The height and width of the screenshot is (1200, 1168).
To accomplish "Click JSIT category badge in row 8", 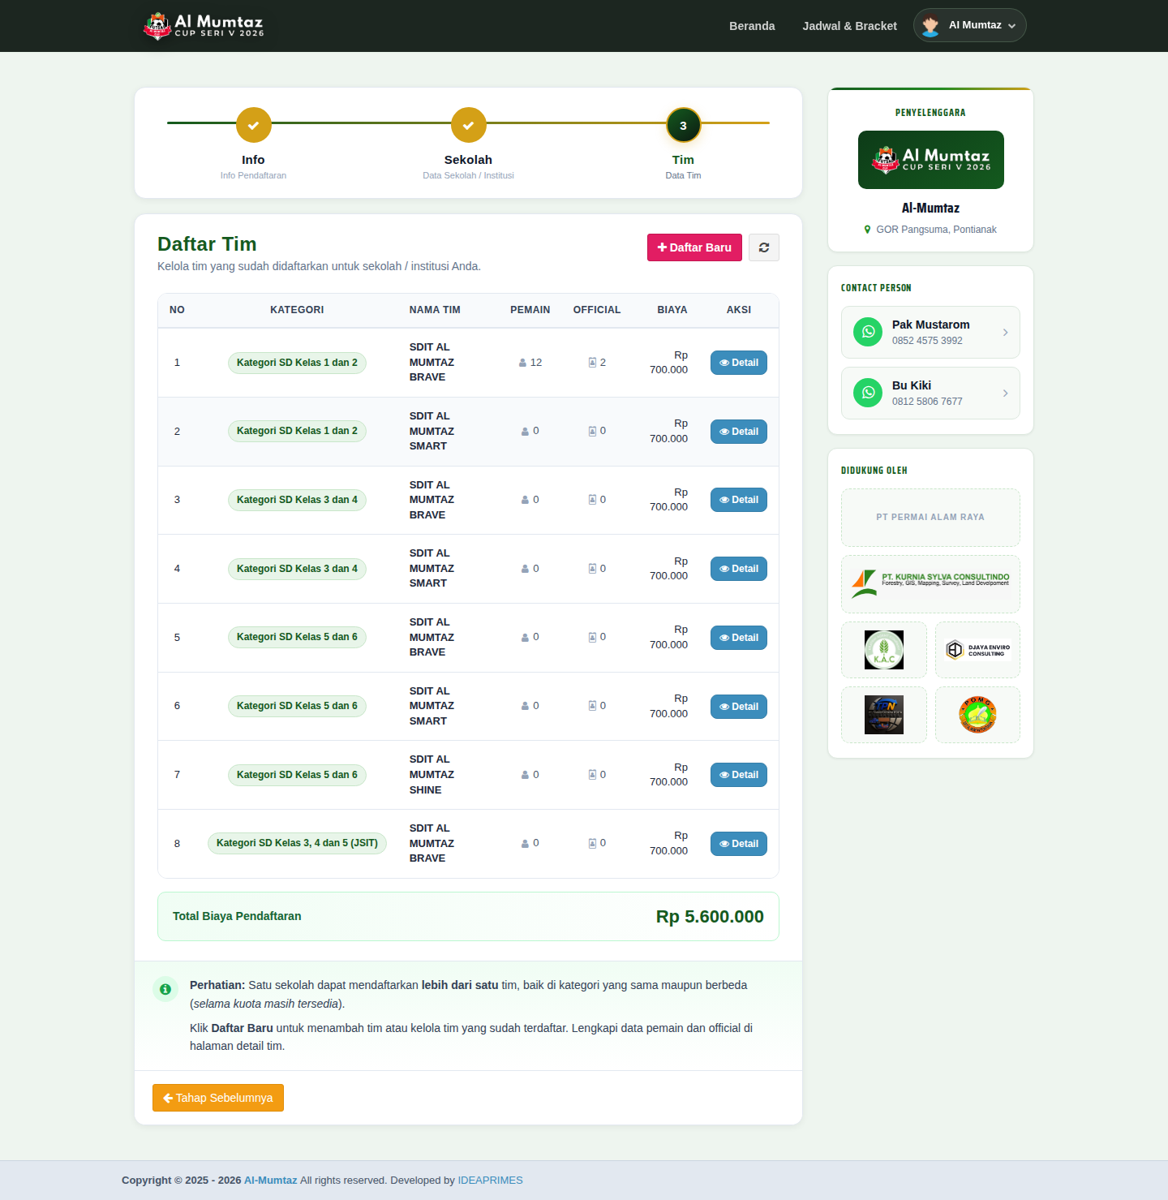I will [297, 843].
